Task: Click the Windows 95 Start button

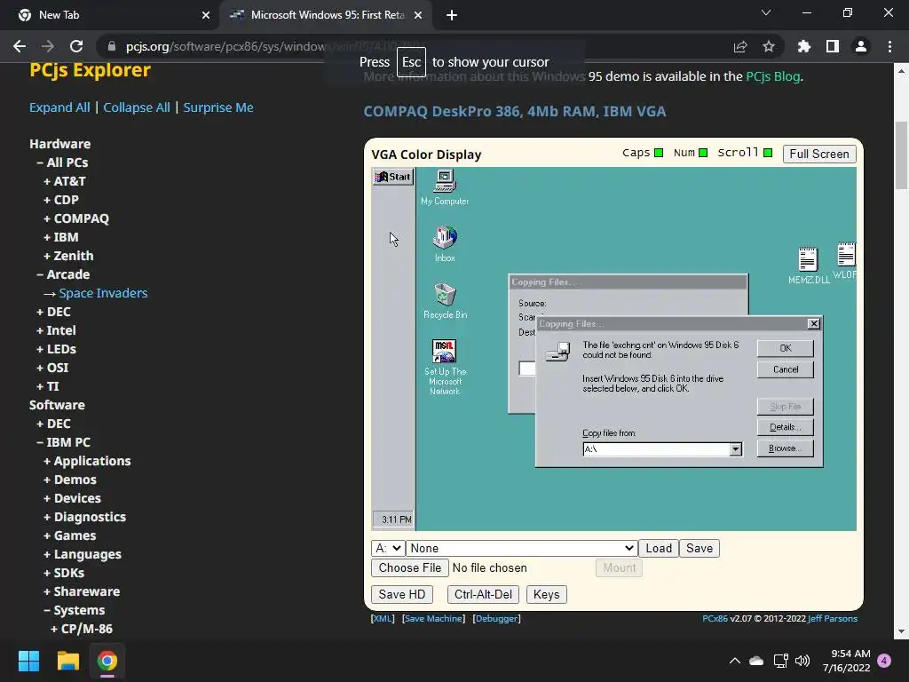Action: 393,177
